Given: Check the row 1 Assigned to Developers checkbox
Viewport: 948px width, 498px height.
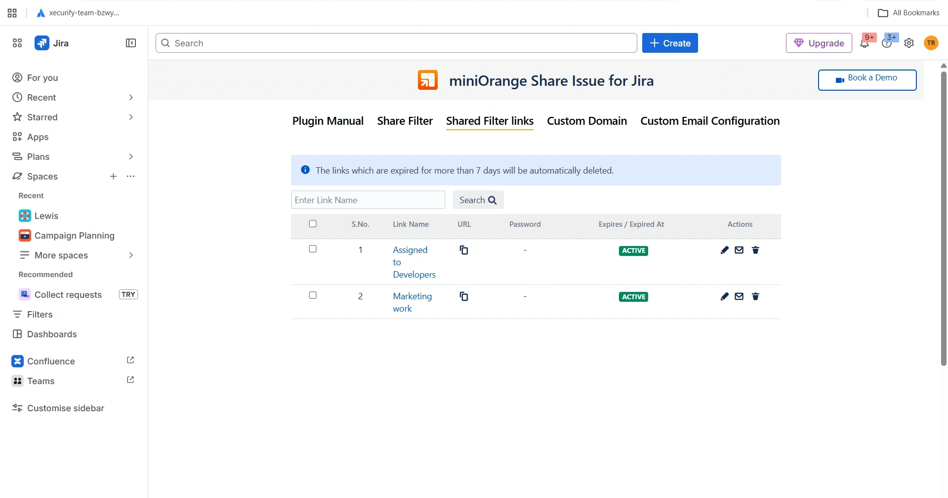Looking at the screenshot, I should [313, 249].
